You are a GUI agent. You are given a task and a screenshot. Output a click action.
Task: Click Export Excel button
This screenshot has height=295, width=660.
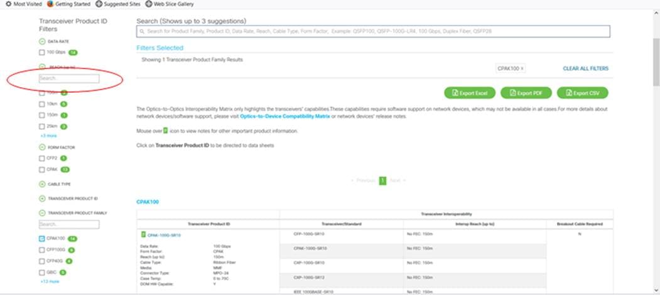[x=470, y=93]
